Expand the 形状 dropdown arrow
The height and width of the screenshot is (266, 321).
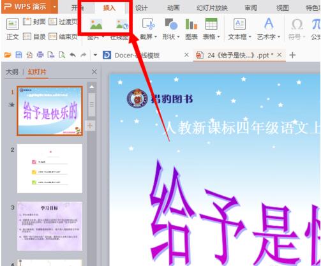pos(178,37)
